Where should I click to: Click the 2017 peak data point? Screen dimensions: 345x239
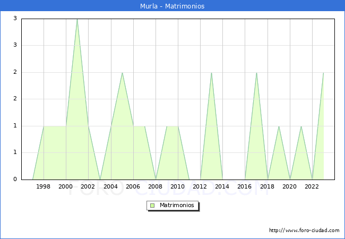pos(256,73)
